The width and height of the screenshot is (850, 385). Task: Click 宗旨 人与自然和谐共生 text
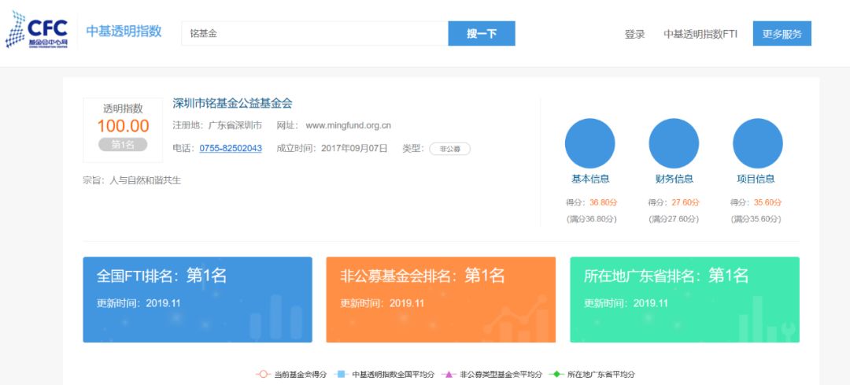coord(131,180)
